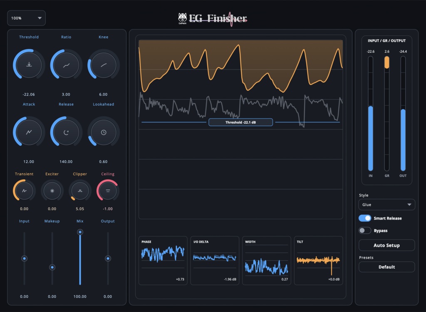This screenshot has width=426, height=312.
Task: Click the Mix fader handle
Action: (80, 232)
